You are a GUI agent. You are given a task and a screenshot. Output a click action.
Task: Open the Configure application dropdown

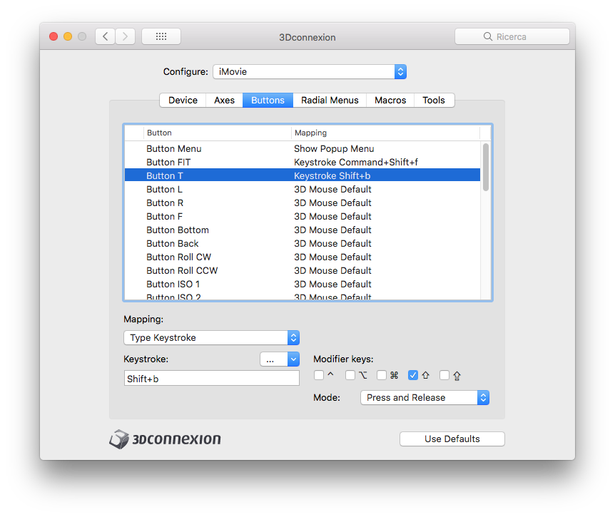[x=310, y=72]
